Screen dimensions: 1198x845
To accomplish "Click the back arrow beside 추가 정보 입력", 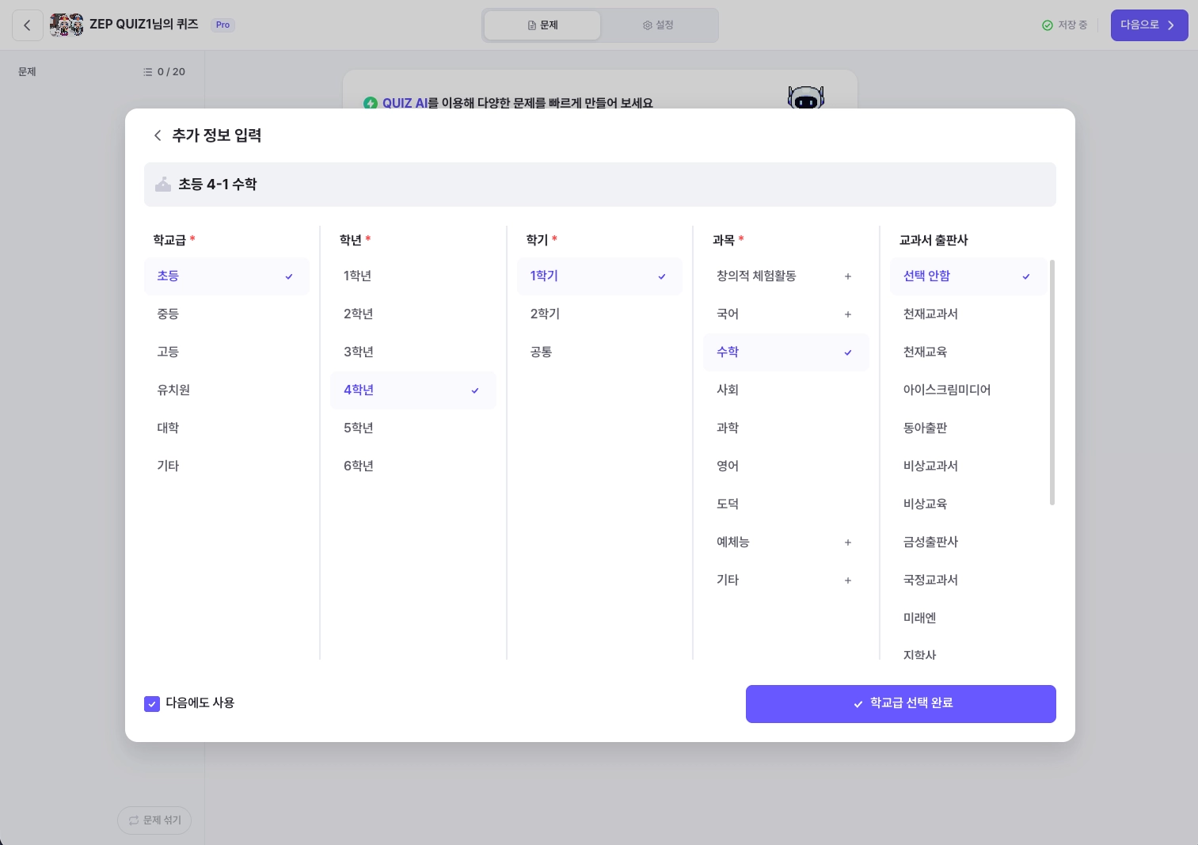I will pyautogui.click(x=158, y=135).
